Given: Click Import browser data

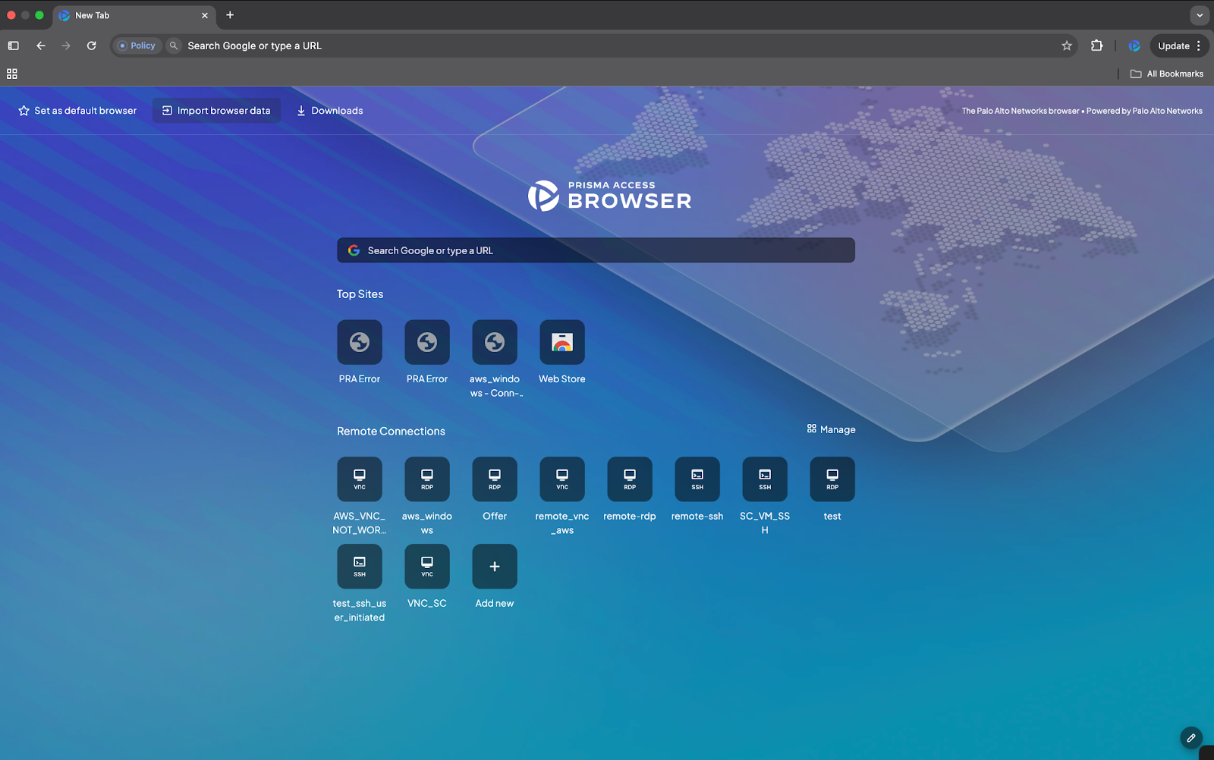Looking at the screenshot, I should [216, 110].
